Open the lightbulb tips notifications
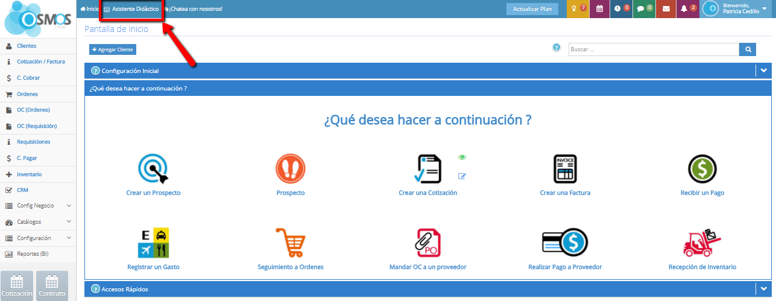The height and width of the screenshot is (301, 776). (x=578, y=8)
